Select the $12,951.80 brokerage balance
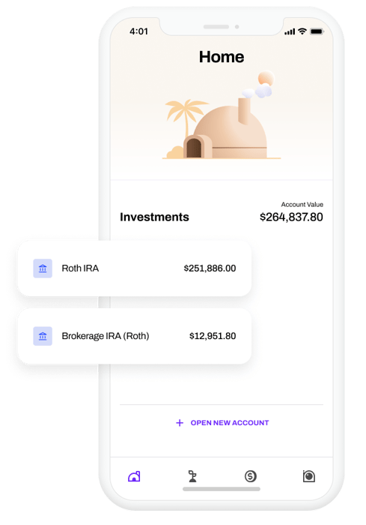Viewport: 366px width, 525px height. tap(213, 336)
